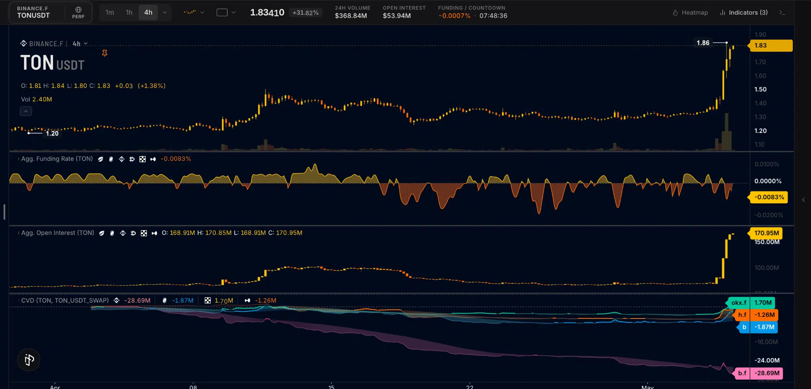Click the bowtie icon beside -1.26M in CVD
Screen dimensions: 811x389
point(247,301)
